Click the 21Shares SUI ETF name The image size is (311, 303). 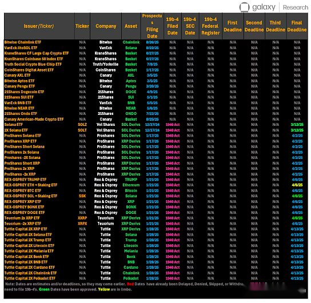point(19,97)
